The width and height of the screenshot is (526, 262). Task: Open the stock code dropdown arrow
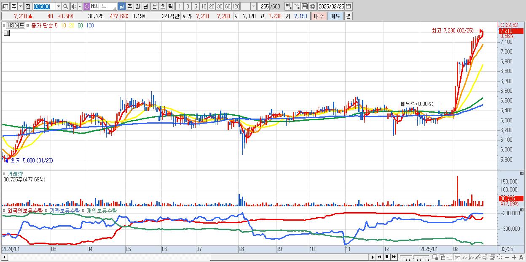pyautogui.click(x=59, y=6)
